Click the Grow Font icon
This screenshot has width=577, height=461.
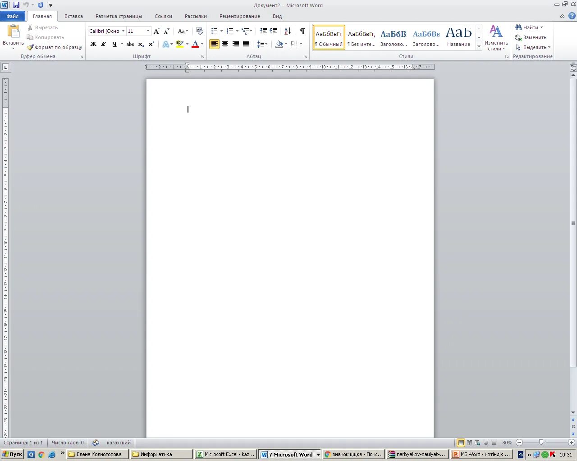coord(156,31)
